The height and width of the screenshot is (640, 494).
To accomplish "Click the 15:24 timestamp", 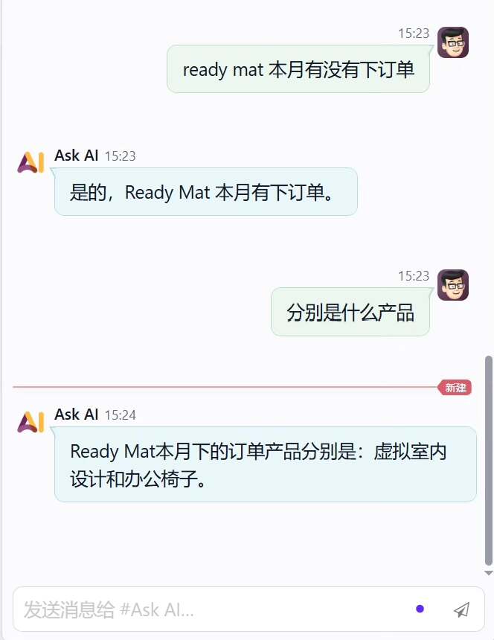I will 121,415.
